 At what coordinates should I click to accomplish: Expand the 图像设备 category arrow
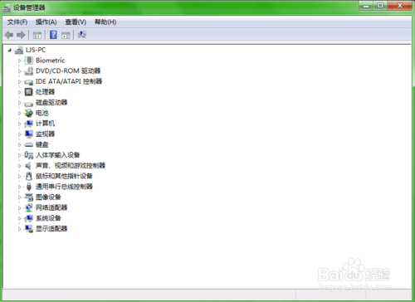click(20, 197)
